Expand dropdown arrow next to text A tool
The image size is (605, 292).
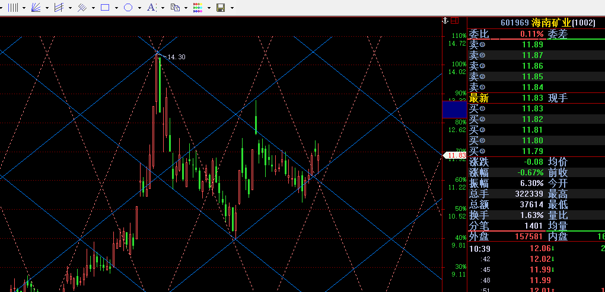point(163,8)
